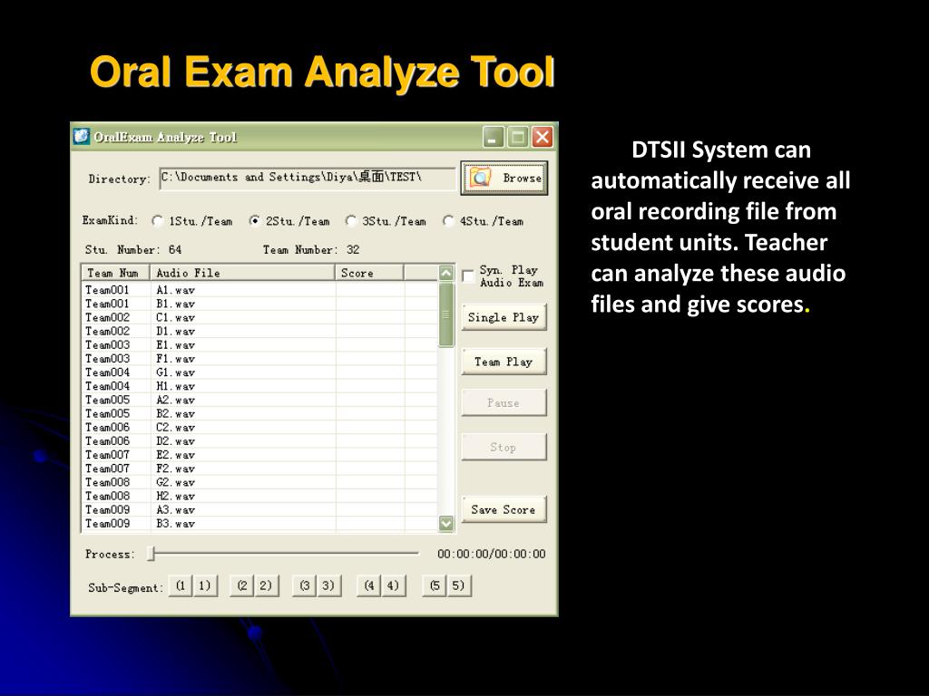The width and height of the screenshot is (929, 696).
Task: Click sub-segment end button 4)
Action: [393, 586]
